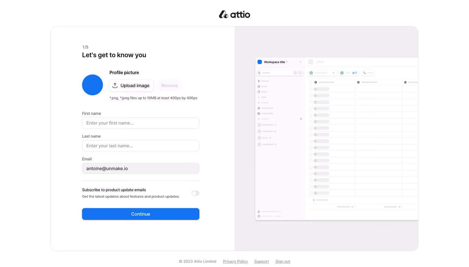Image resolution: width=469 pixels, height=267 pixels.
Task: Focus the Last name input field
Action: pyautogui.click(x=141, y=146)
